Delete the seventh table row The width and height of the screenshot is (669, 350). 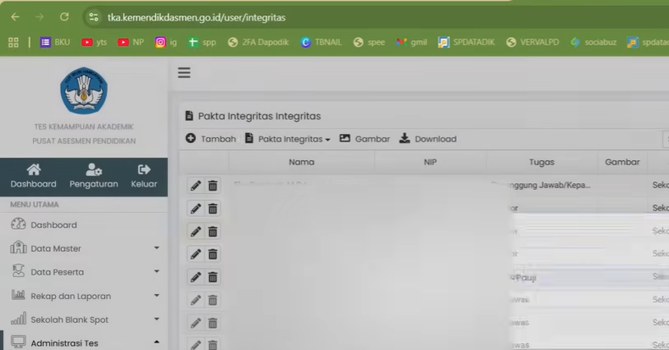click(213, 323)
